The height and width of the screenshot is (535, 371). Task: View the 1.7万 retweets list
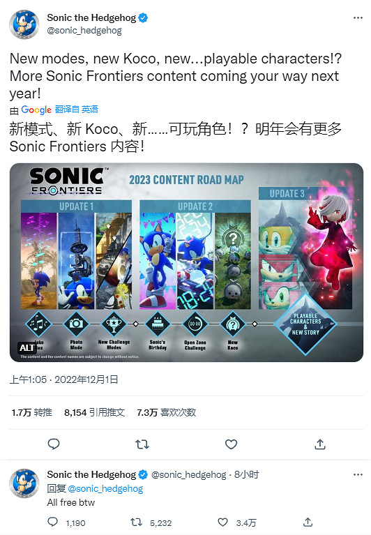[31, 412]
